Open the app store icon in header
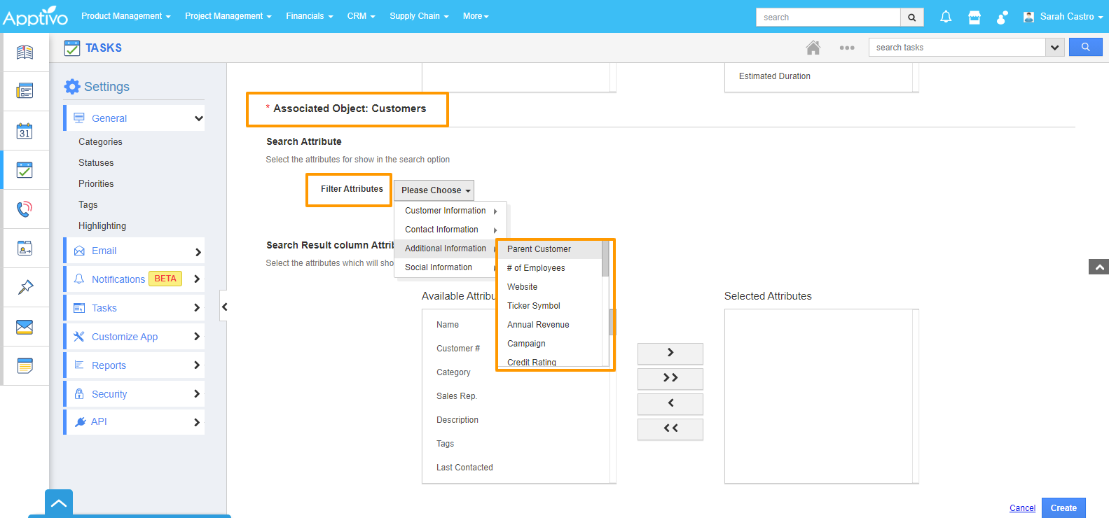Image resolution: width=1109 pixels, height=518 pixels. (974, 17)
